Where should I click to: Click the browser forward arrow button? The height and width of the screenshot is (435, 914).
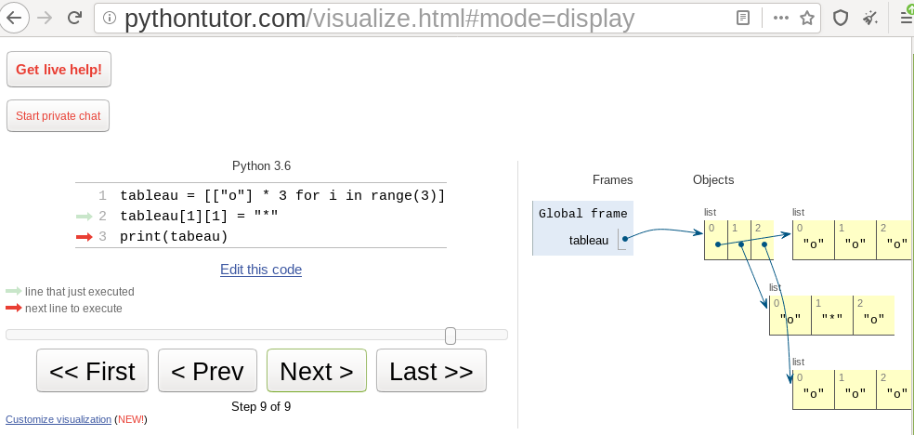(x=45, y=18)
